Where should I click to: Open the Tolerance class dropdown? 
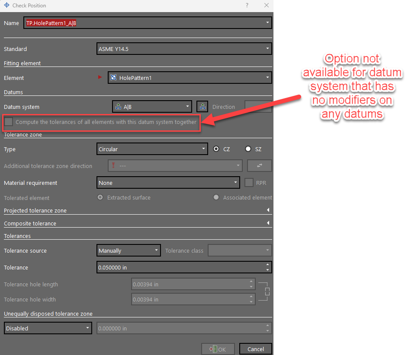[240, 250]
